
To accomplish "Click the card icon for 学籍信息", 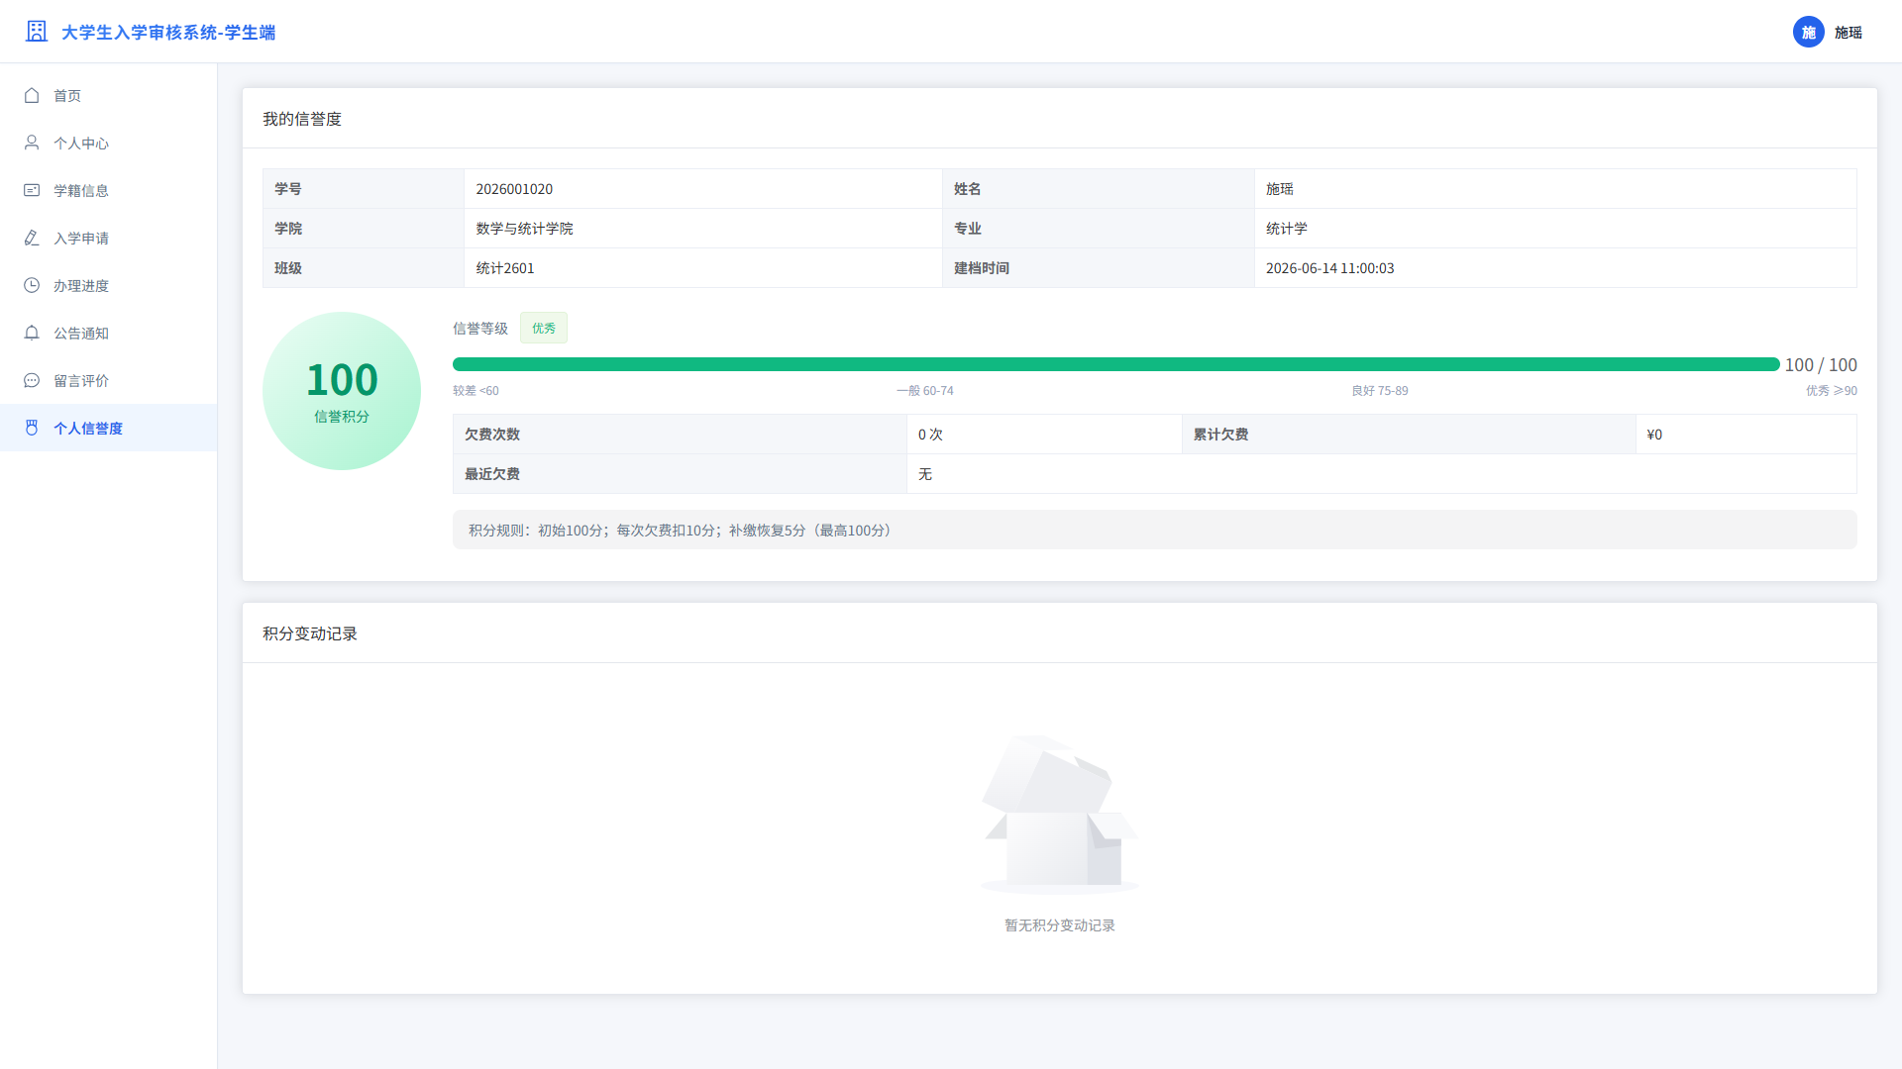I will pyautogui.click(x=32, y=190).
